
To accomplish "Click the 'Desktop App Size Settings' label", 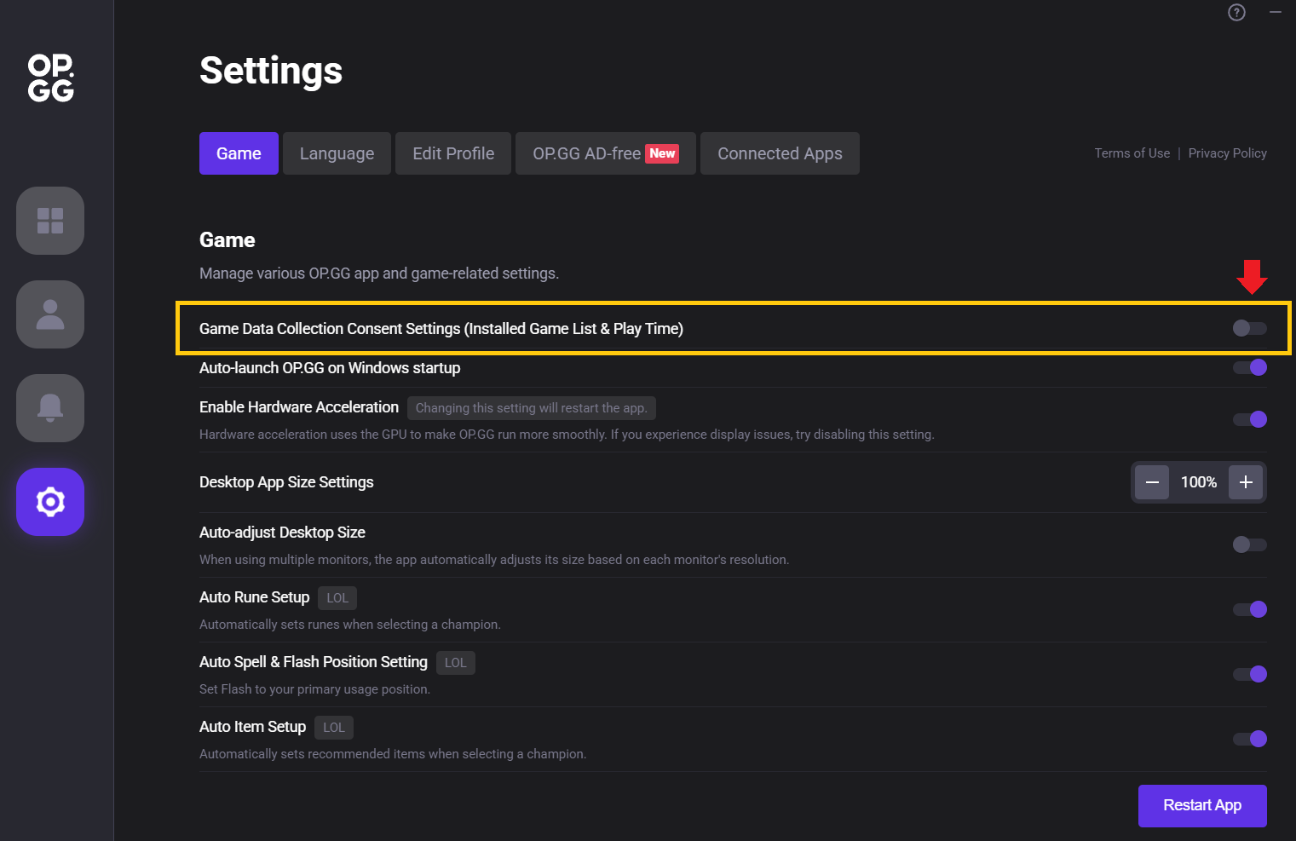I will (x=286, y=482).
